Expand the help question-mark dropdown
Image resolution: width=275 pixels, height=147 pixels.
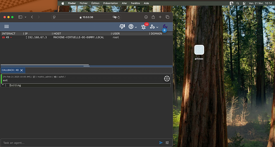[133, 27]
